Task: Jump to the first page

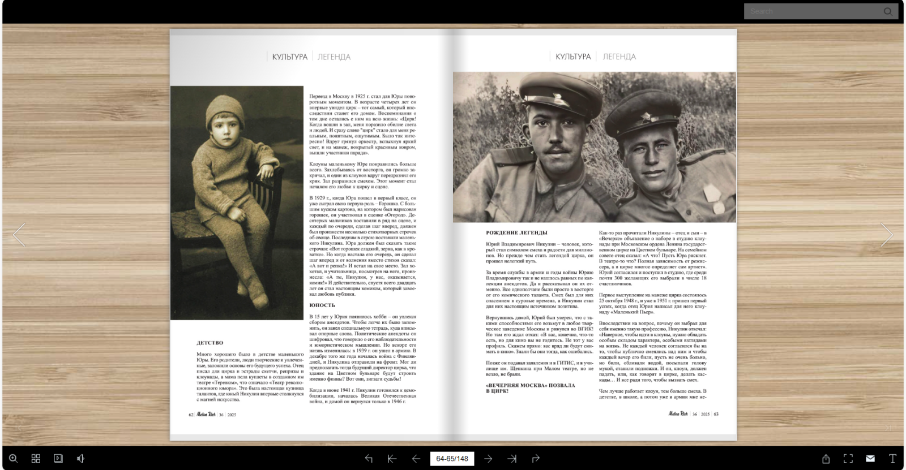Action: [x=392, y=459]
